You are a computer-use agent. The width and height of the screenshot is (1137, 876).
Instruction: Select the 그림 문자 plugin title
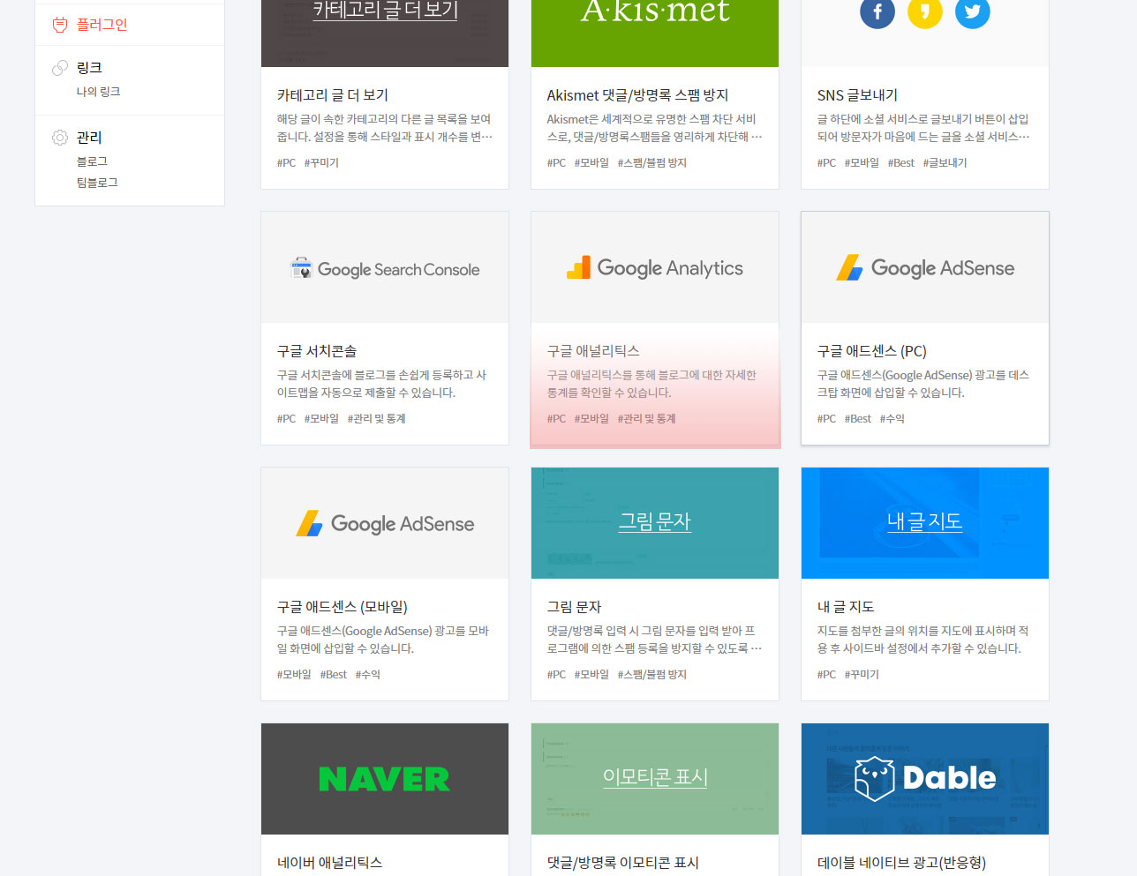pos(574,607)
